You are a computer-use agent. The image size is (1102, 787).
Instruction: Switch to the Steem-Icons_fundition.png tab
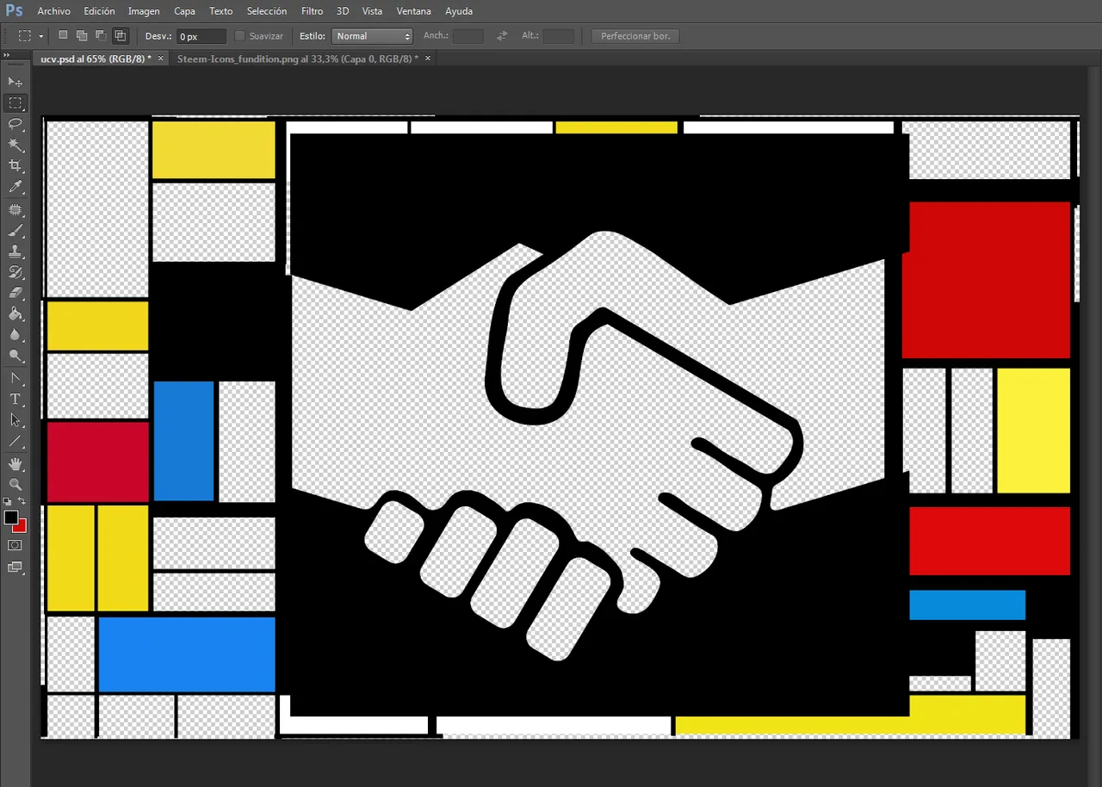pyautogui.click(x=298, y=59)
